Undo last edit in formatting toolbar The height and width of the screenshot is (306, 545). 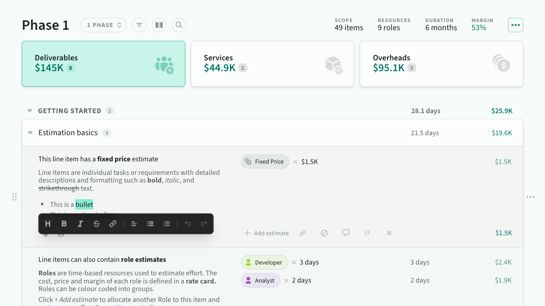click(x=188, y=224)
